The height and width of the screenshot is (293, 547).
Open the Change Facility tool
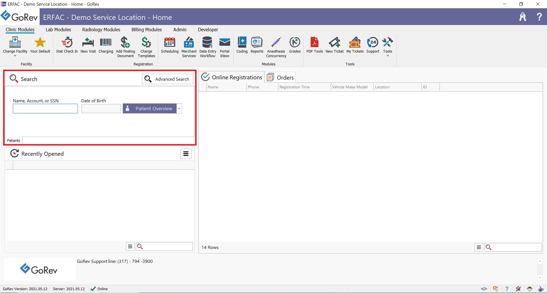(15, 45)
